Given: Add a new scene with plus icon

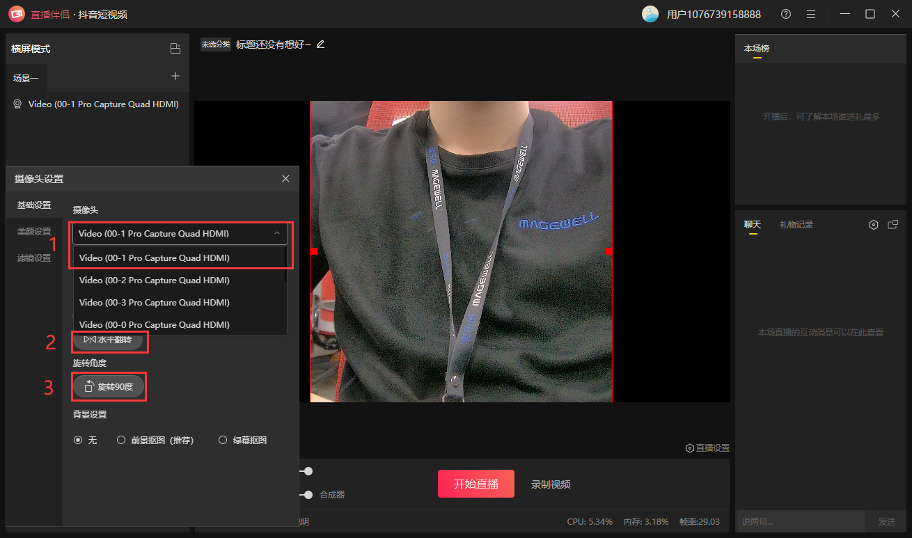Looking at the screenshot, I should (x=175, y=76).
